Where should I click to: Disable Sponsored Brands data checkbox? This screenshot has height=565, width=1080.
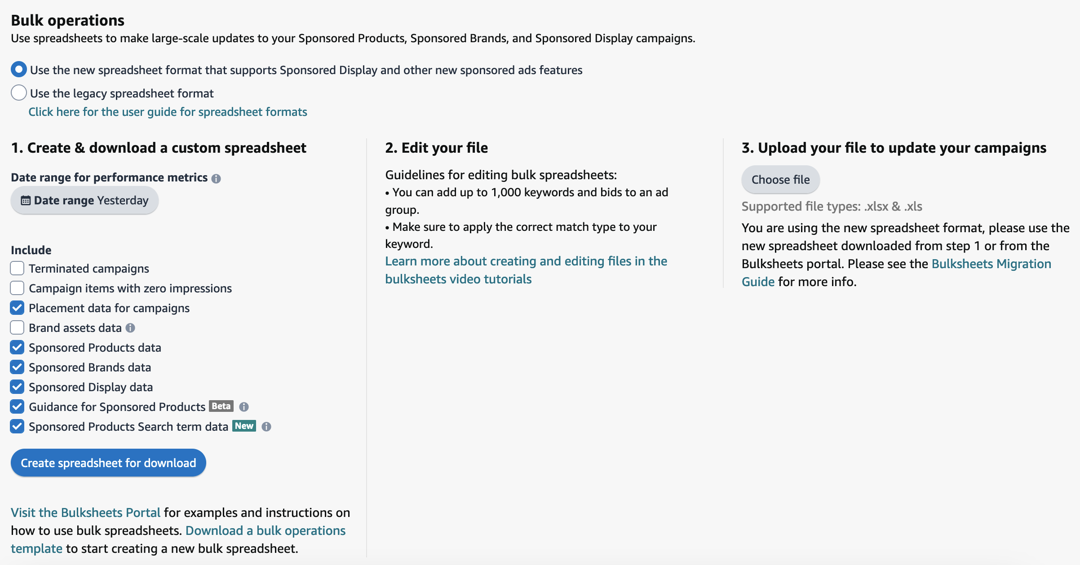(17, 367)
